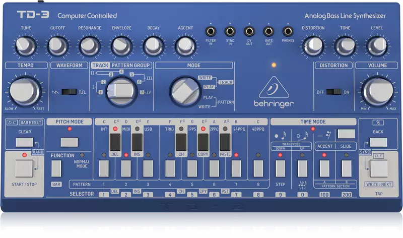Screen dimensions: 403x238
Task: Click the ENVELOPE knob
Action: (121, 46)
